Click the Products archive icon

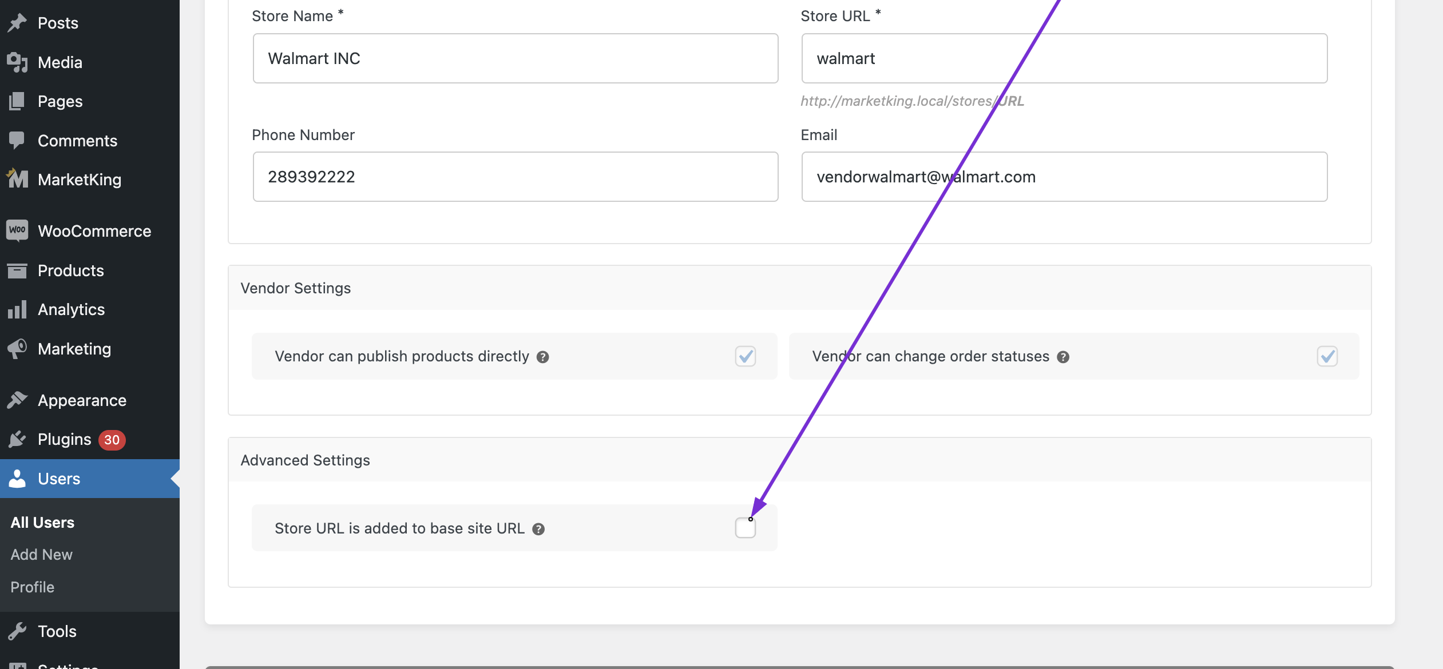pyautogui.click(x=17, y=270)
